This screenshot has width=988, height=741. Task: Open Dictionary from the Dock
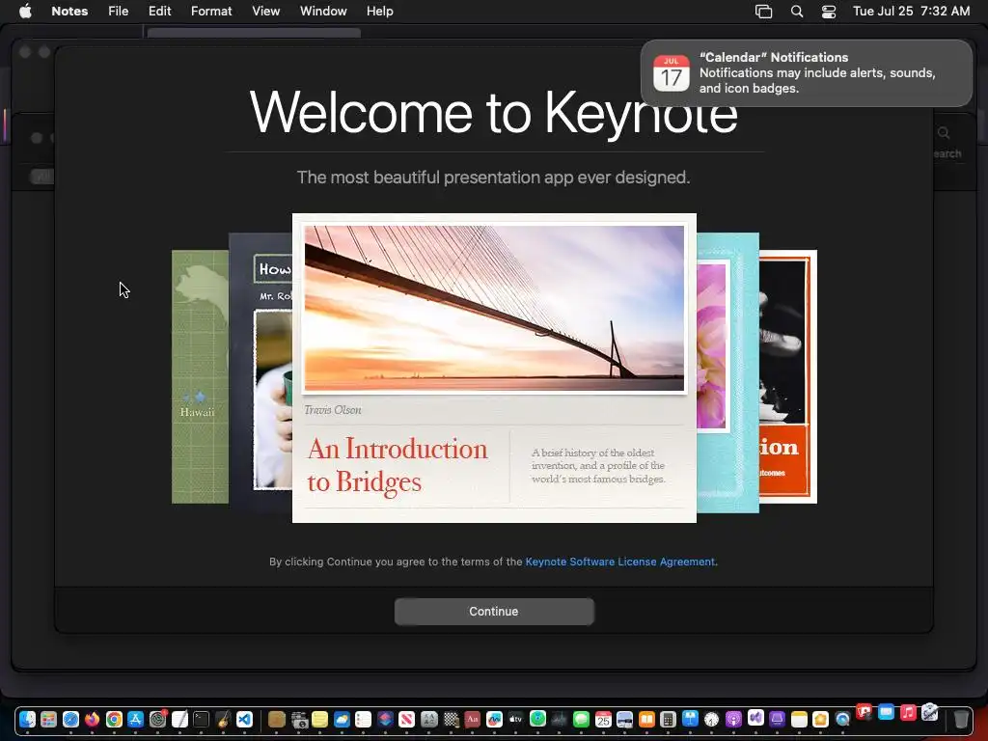pyautogui.click(x=473, y=719)
